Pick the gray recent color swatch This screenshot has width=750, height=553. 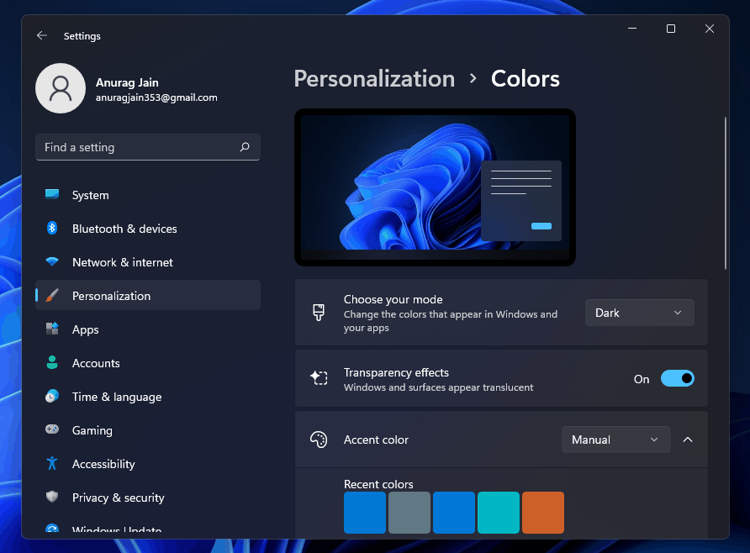409,513
